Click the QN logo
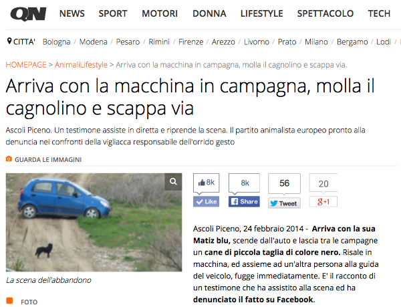 (28, 14)
